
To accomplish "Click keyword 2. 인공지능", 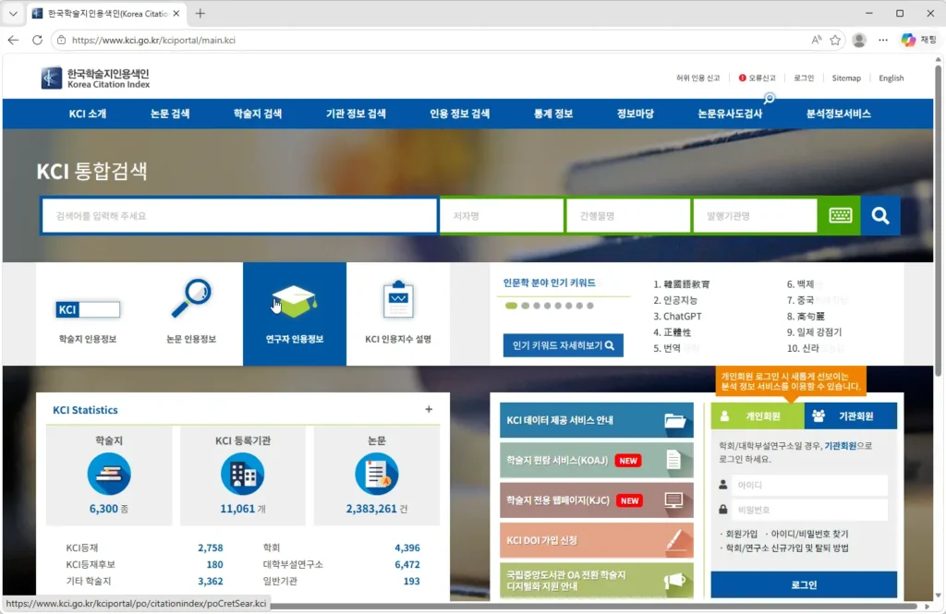I will tap(675, 300).
